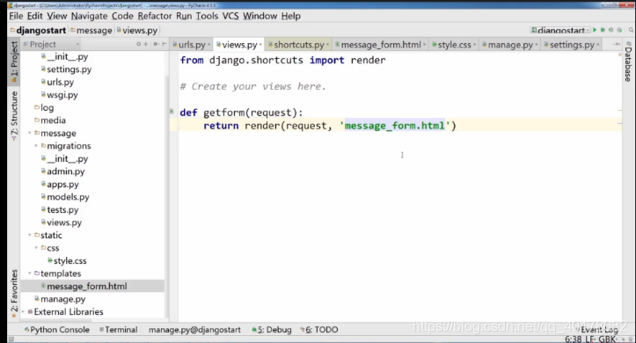This screenshot has height=343, width=636.
Task: Open the 6: TODO tool window
Action: [319, 330]
